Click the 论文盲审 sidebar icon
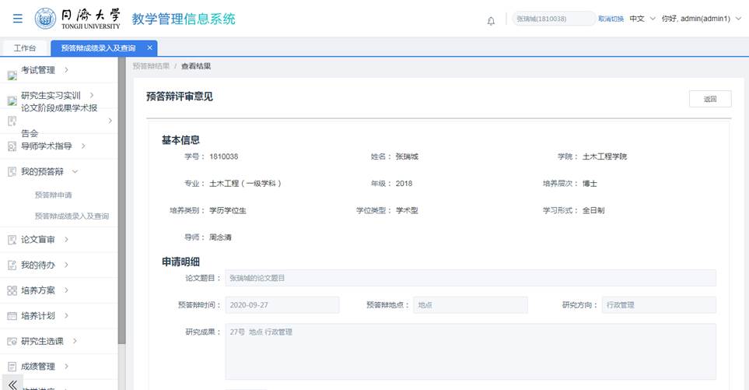749x390 pixels. tap(12, 240)
